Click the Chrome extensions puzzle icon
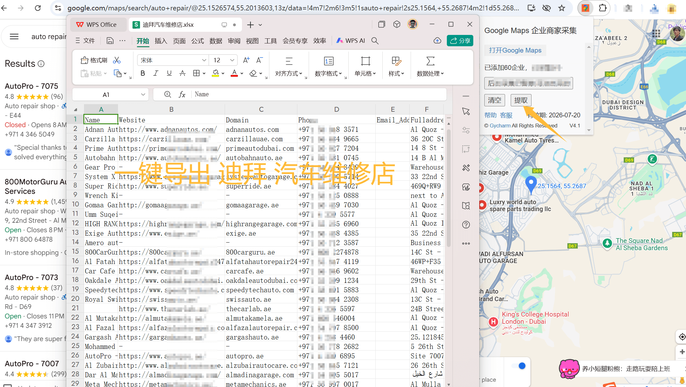 point(602,8)
